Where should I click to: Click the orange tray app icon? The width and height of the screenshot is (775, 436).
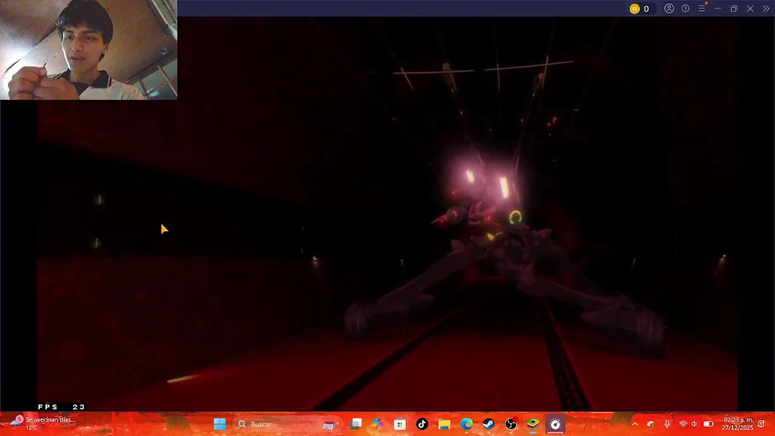[651, 424]
